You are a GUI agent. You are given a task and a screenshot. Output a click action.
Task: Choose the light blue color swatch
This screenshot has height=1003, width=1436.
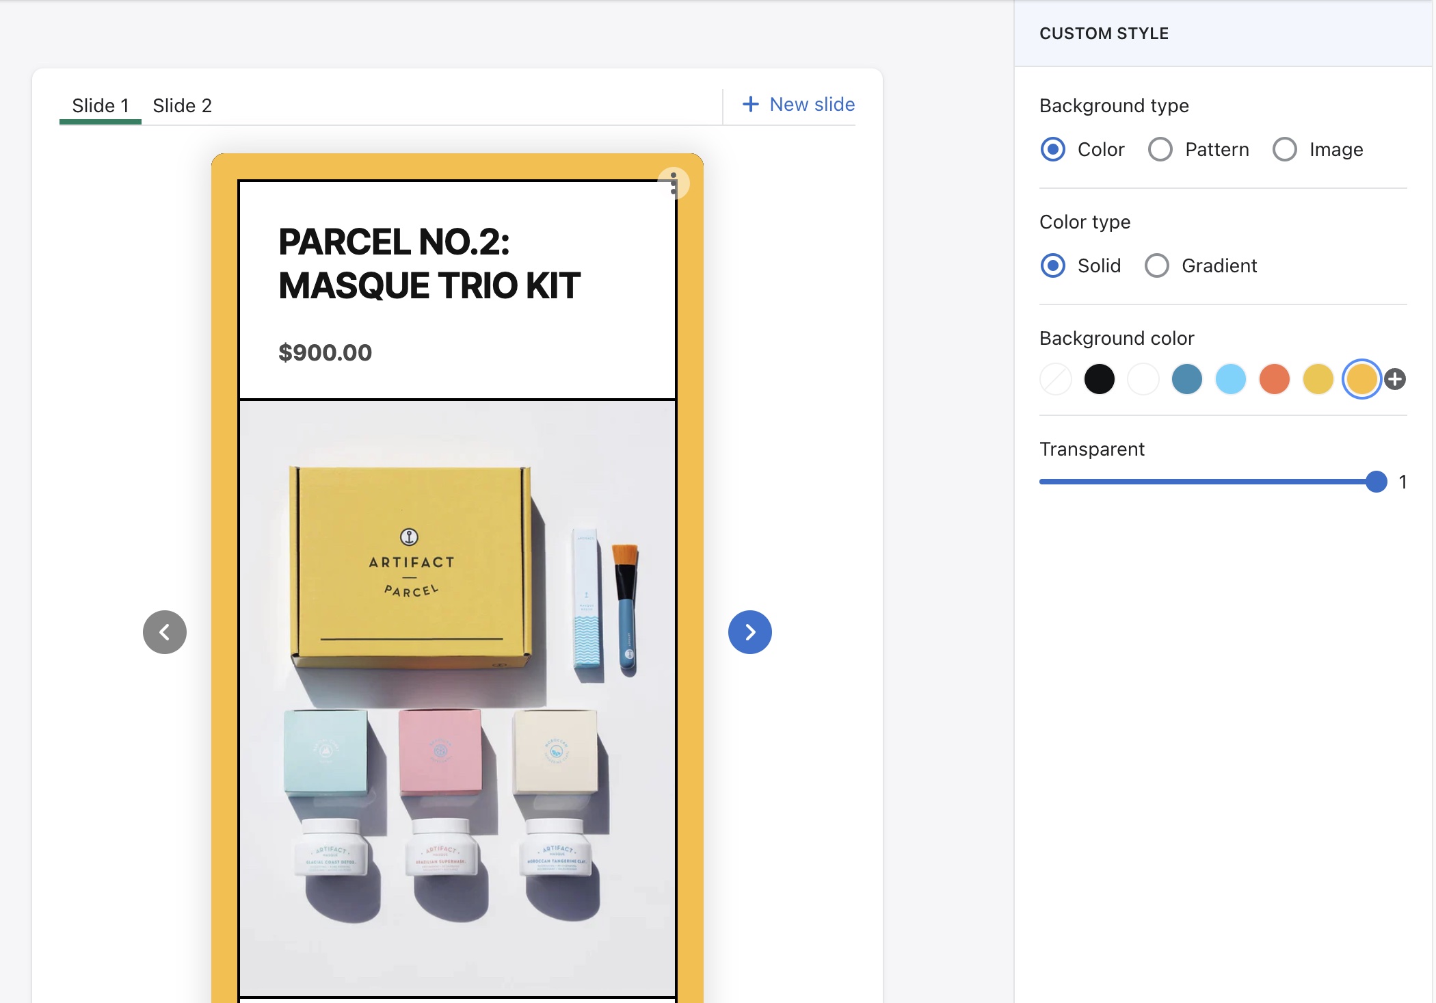pos(1230,379)
